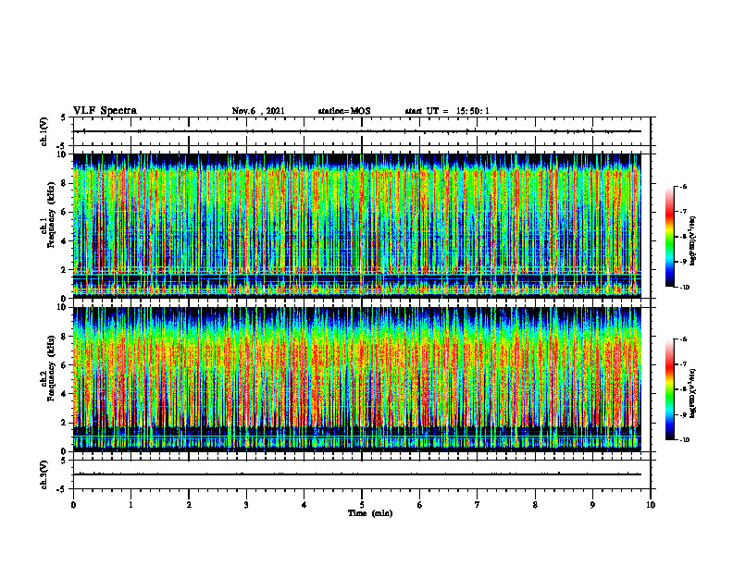This screenshot has height=566, width=733.
Task: Click time axis tick label "7"
Action: pyautogui.click(x=478, y=505)
